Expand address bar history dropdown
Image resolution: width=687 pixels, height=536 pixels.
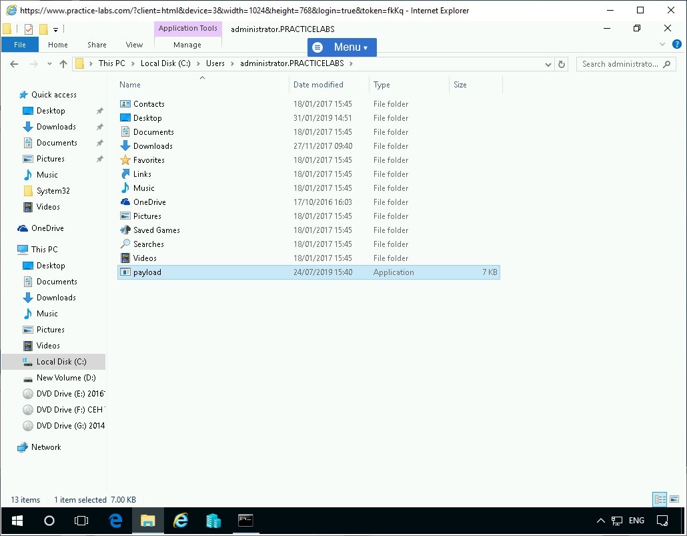548,64
